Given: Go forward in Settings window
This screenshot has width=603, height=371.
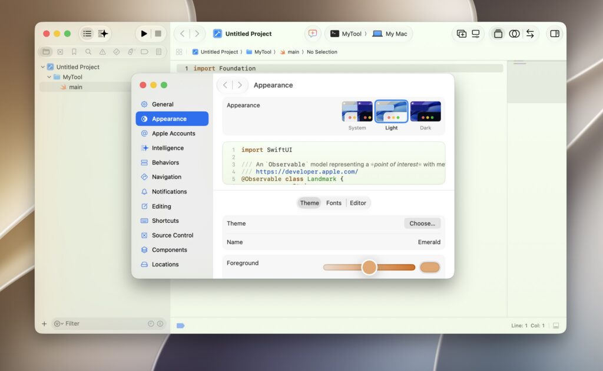Looking at the screenshot, I should (x=240, y=85).
